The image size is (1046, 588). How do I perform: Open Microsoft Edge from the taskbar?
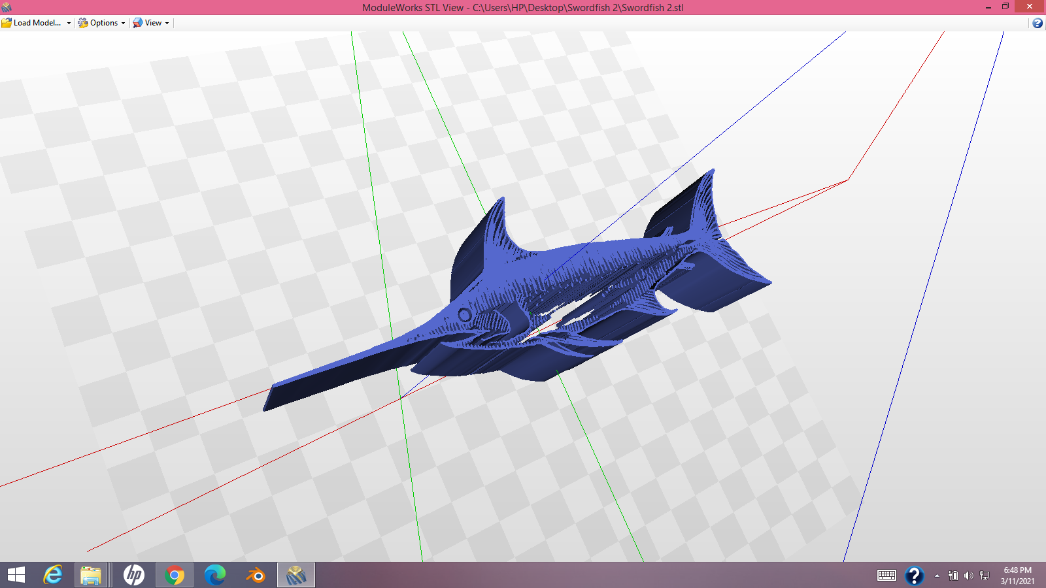click(x=214, y=576)
